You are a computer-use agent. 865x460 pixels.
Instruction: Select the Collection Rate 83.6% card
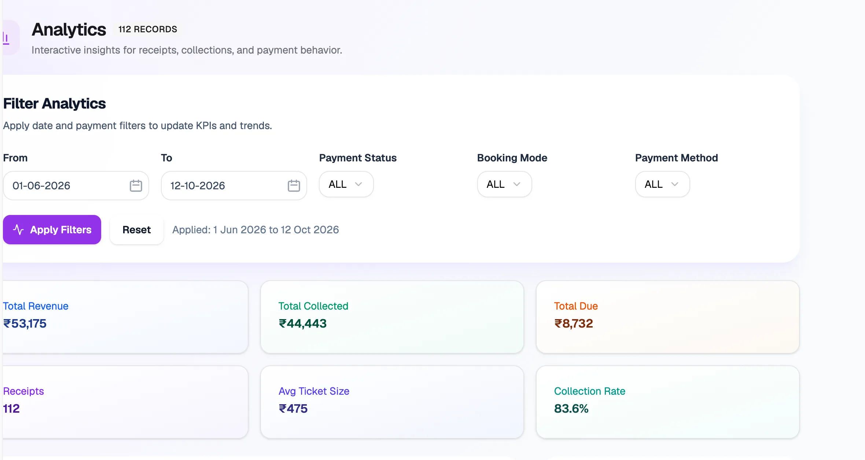tap(667, 402)
